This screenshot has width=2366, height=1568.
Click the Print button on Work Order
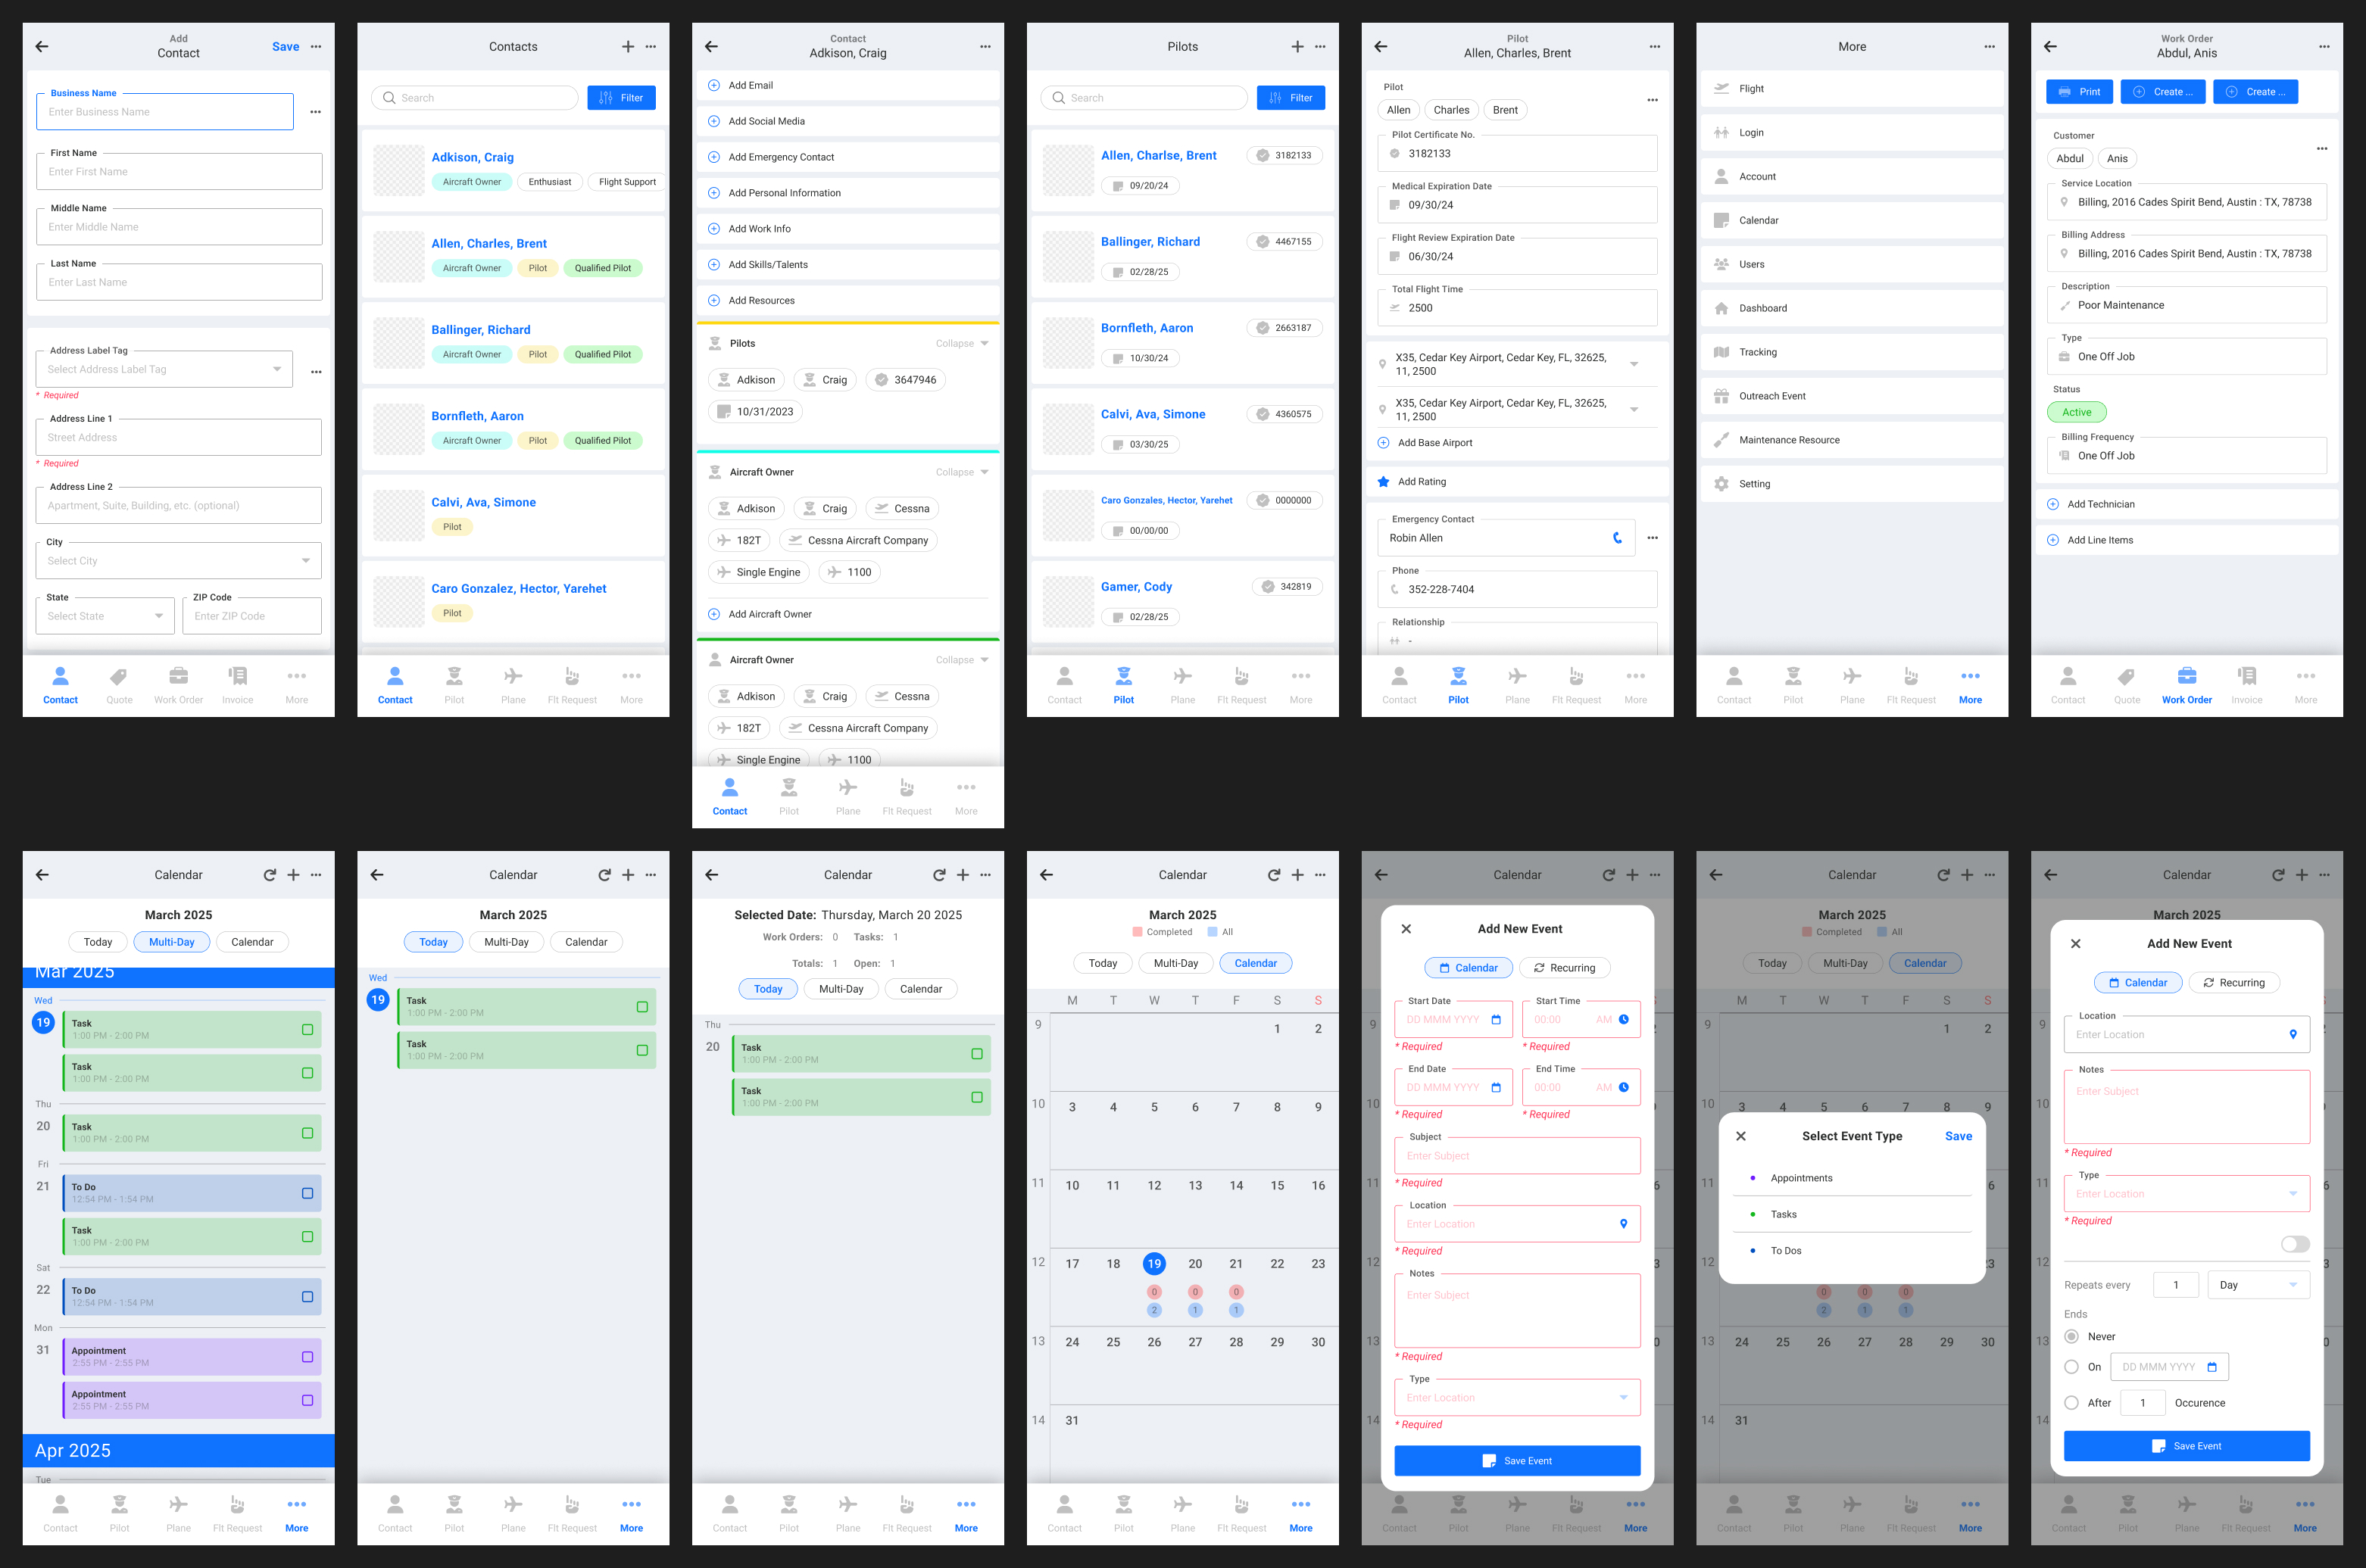point(2079,92)
